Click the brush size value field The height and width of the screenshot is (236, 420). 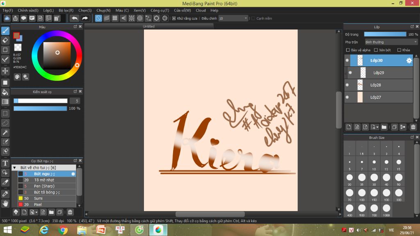(75, 101)
